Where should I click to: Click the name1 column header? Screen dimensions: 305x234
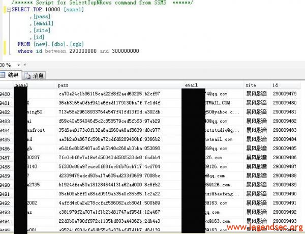pos(35,85)
